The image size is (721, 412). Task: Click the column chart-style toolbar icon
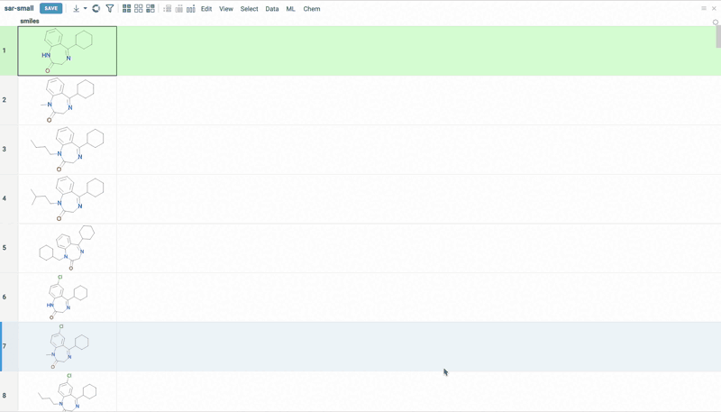(x=191, y=9)
